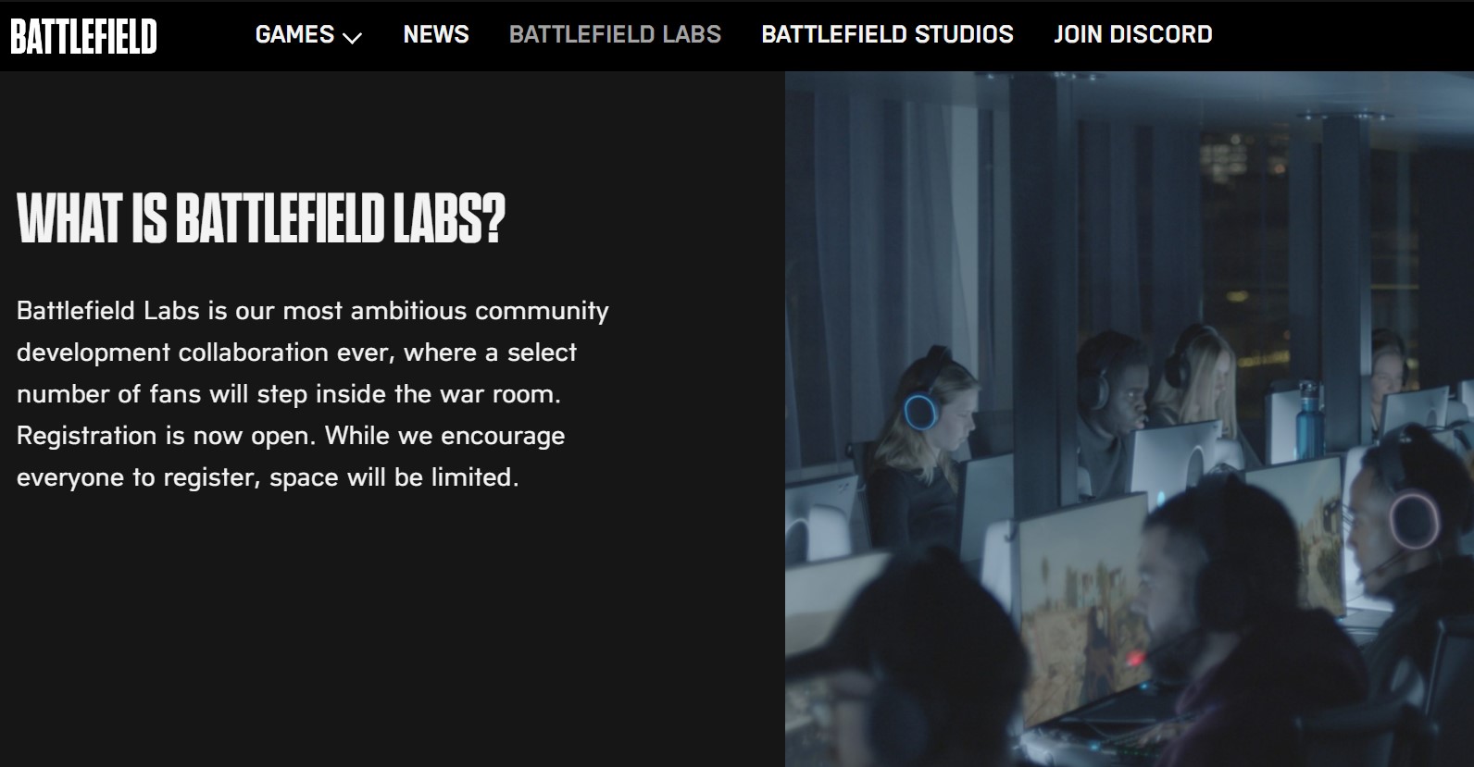Screen dimensions: 1474x767
Task: Open the Battlefield Studios link
Action: coord(887,34)
